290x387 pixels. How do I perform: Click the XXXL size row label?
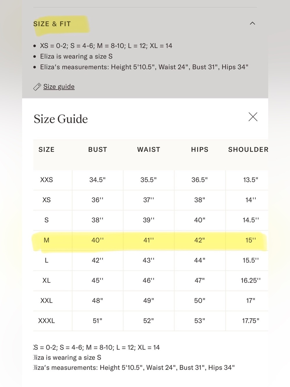pos(46,321)
